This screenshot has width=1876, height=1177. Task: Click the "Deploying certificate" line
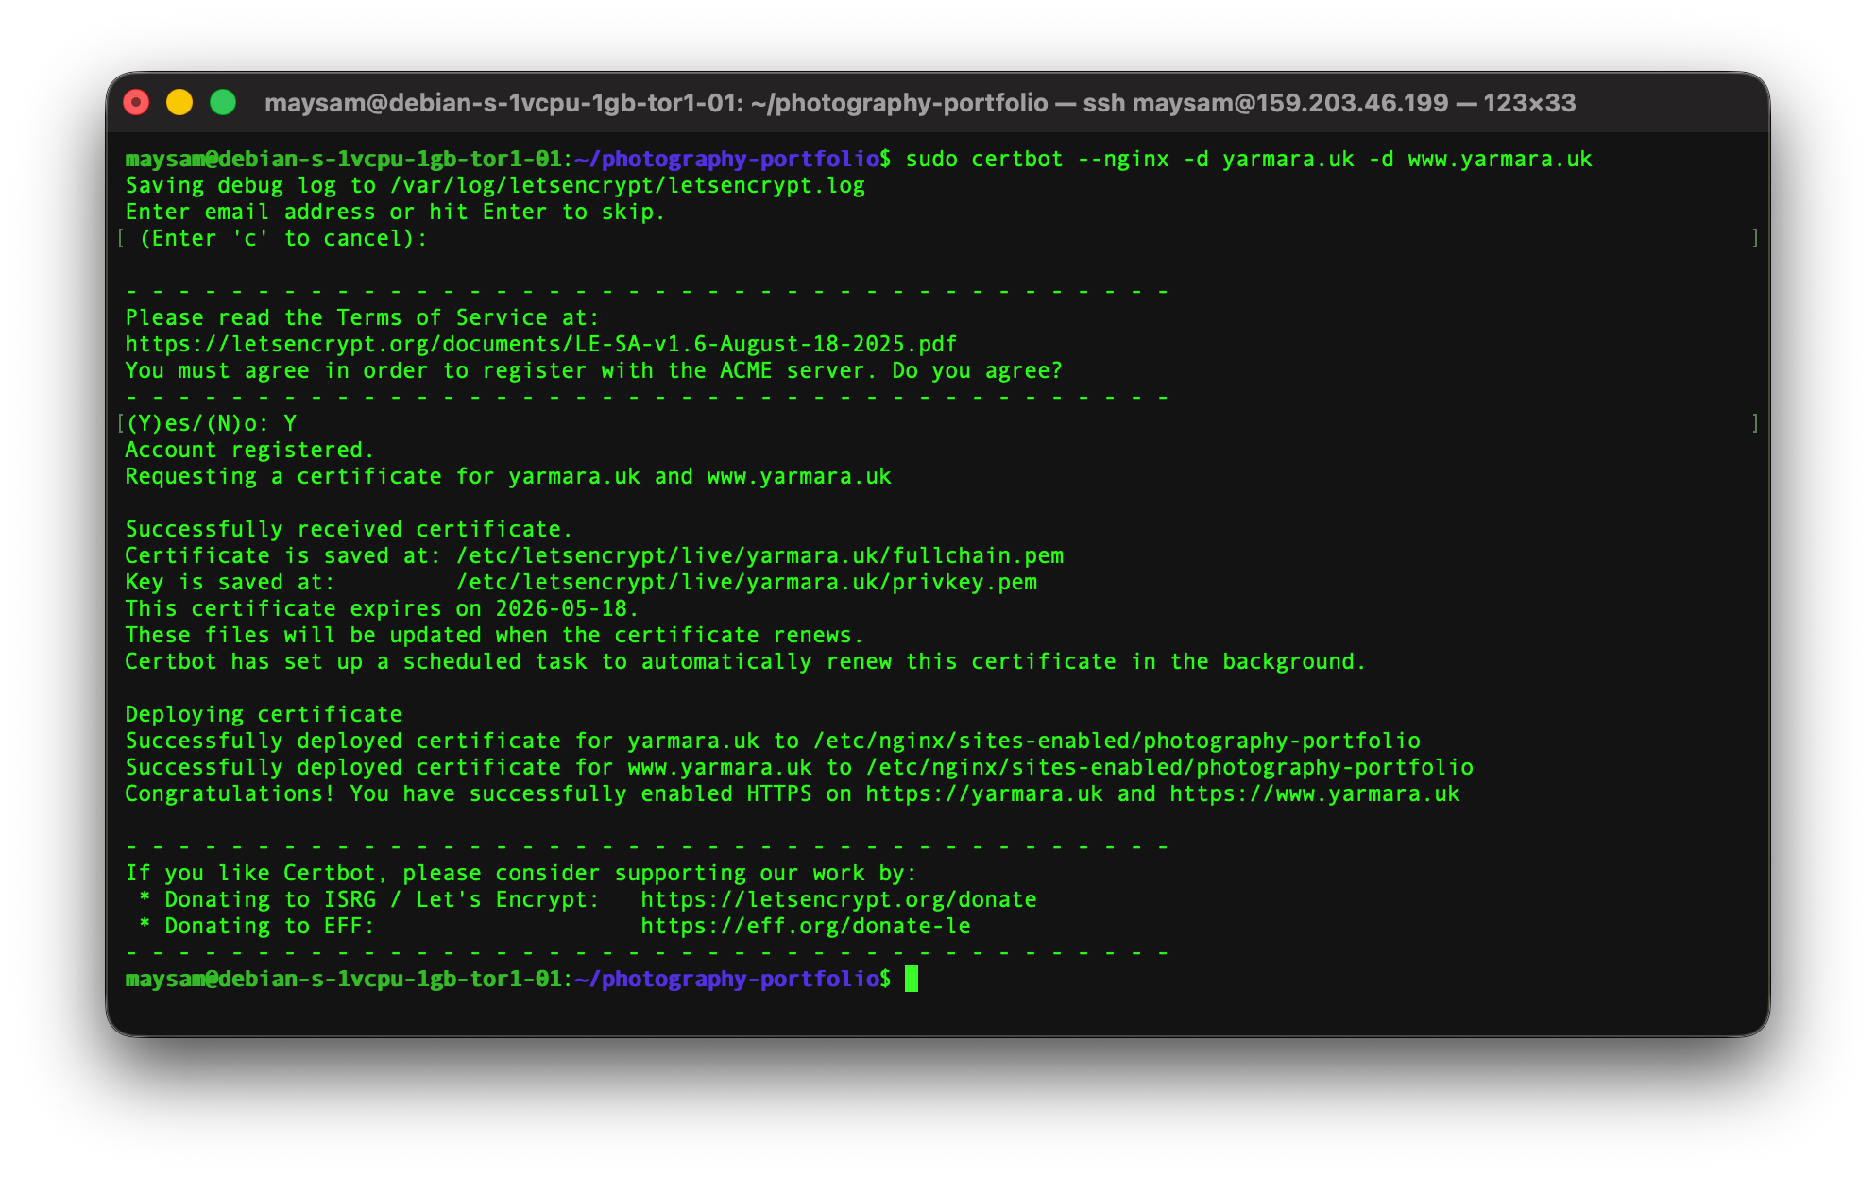click(x=264, y=714)
